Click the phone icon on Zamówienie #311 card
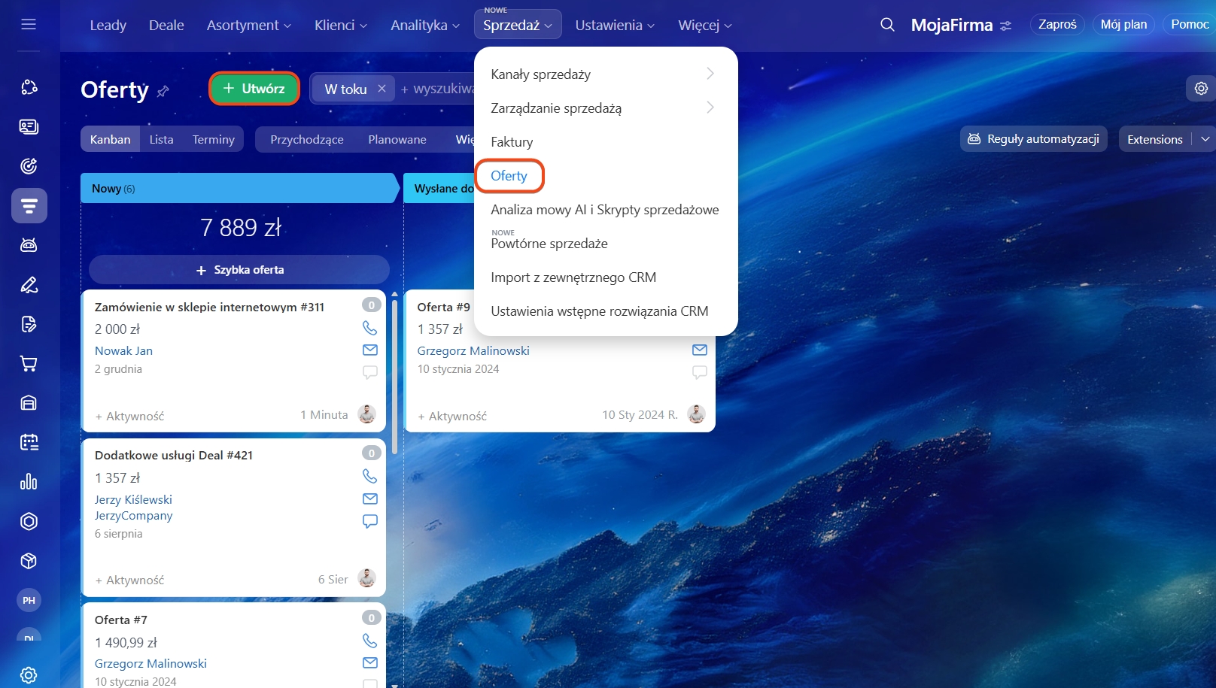 coord(369,328)
